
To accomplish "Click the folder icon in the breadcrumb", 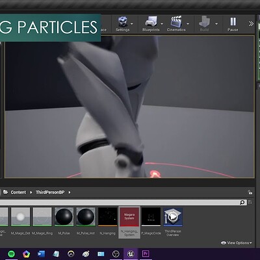I will pos(6,192).
